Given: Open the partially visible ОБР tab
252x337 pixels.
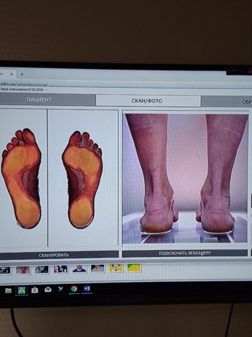Looking at the screenshot, I should coord(246,102).
